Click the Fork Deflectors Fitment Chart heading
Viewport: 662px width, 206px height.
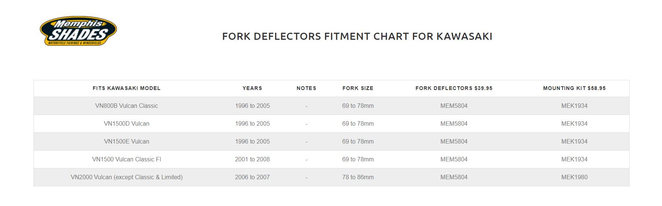(x=357, y=36)
